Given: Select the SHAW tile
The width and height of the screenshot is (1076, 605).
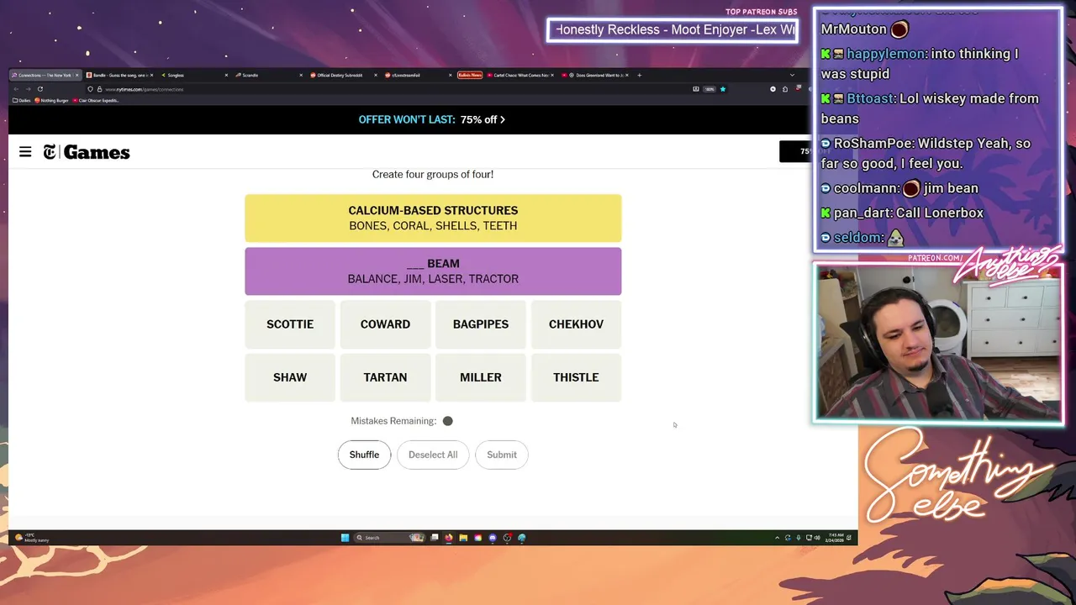Looking at the screenshot, I should pyautogui.click(x=290, y=377).
